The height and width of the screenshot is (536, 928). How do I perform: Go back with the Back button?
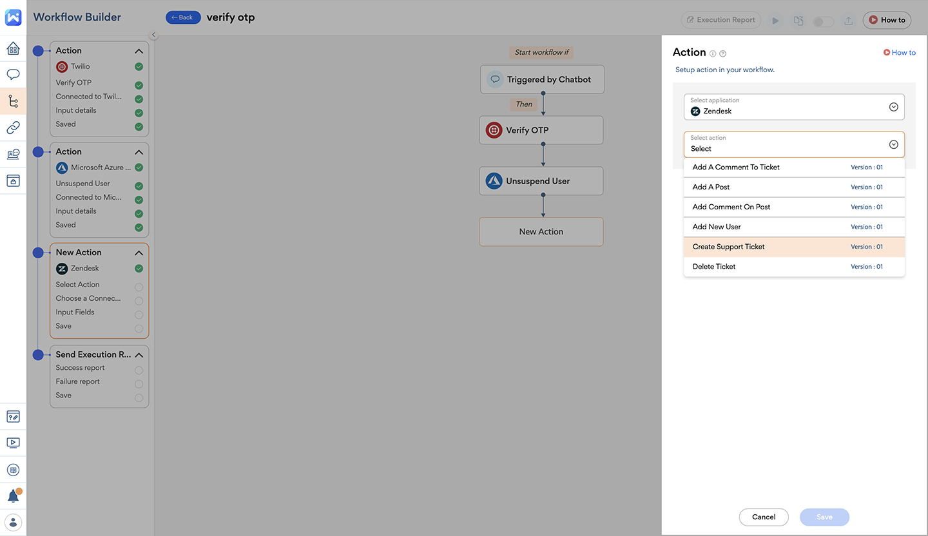(183, 17)
